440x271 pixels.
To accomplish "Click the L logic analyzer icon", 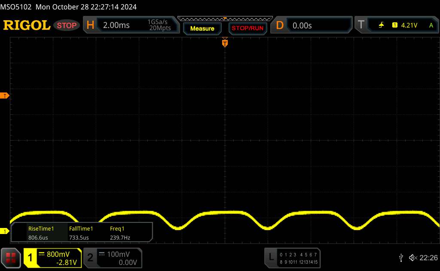I will point(271,257).
